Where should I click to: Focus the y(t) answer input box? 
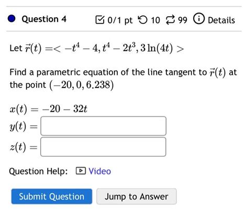coord(104,126)
